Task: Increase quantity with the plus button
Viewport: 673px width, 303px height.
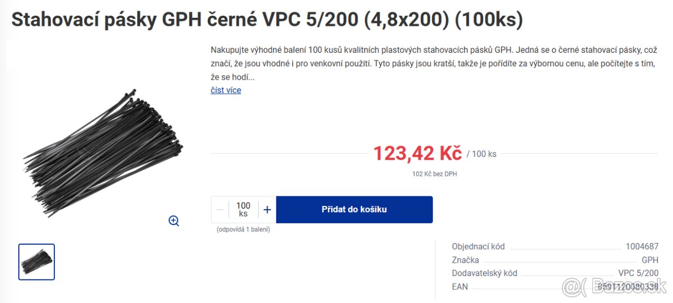Action: pyautogui.click(x=267, y=210)
